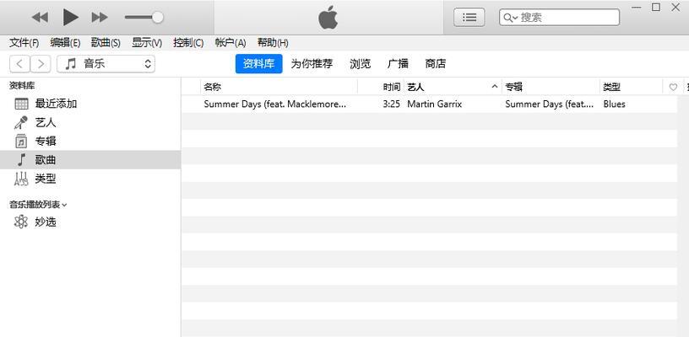Open the 文件(F) menu
Screen dimensions: 689x337
click(x=24, y=43)
